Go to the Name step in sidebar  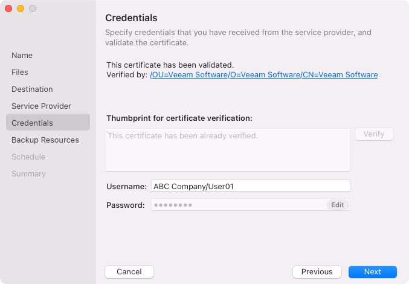click(22, 56)
